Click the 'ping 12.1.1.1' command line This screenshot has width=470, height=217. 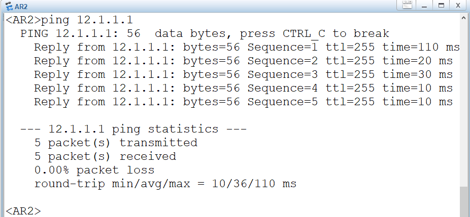pyautogui.click(x=69, y=20)
